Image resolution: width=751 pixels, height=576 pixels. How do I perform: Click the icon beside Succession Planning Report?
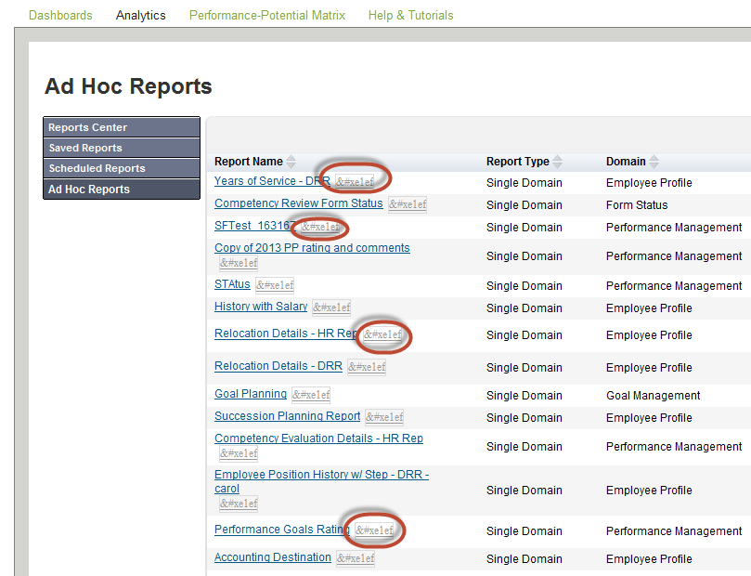pyautogui.click(x=384, y=417)
